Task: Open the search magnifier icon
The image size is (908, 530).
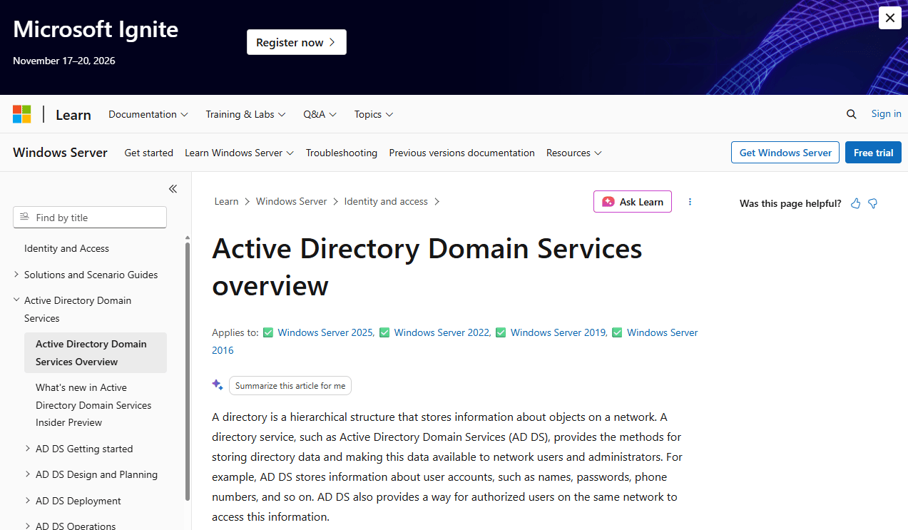Action: point(851,114)
